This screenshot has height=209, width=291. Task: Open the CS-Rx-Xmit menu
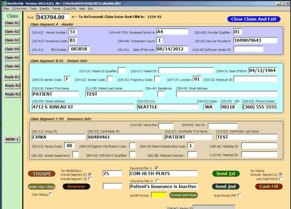(x=19, y=8)
